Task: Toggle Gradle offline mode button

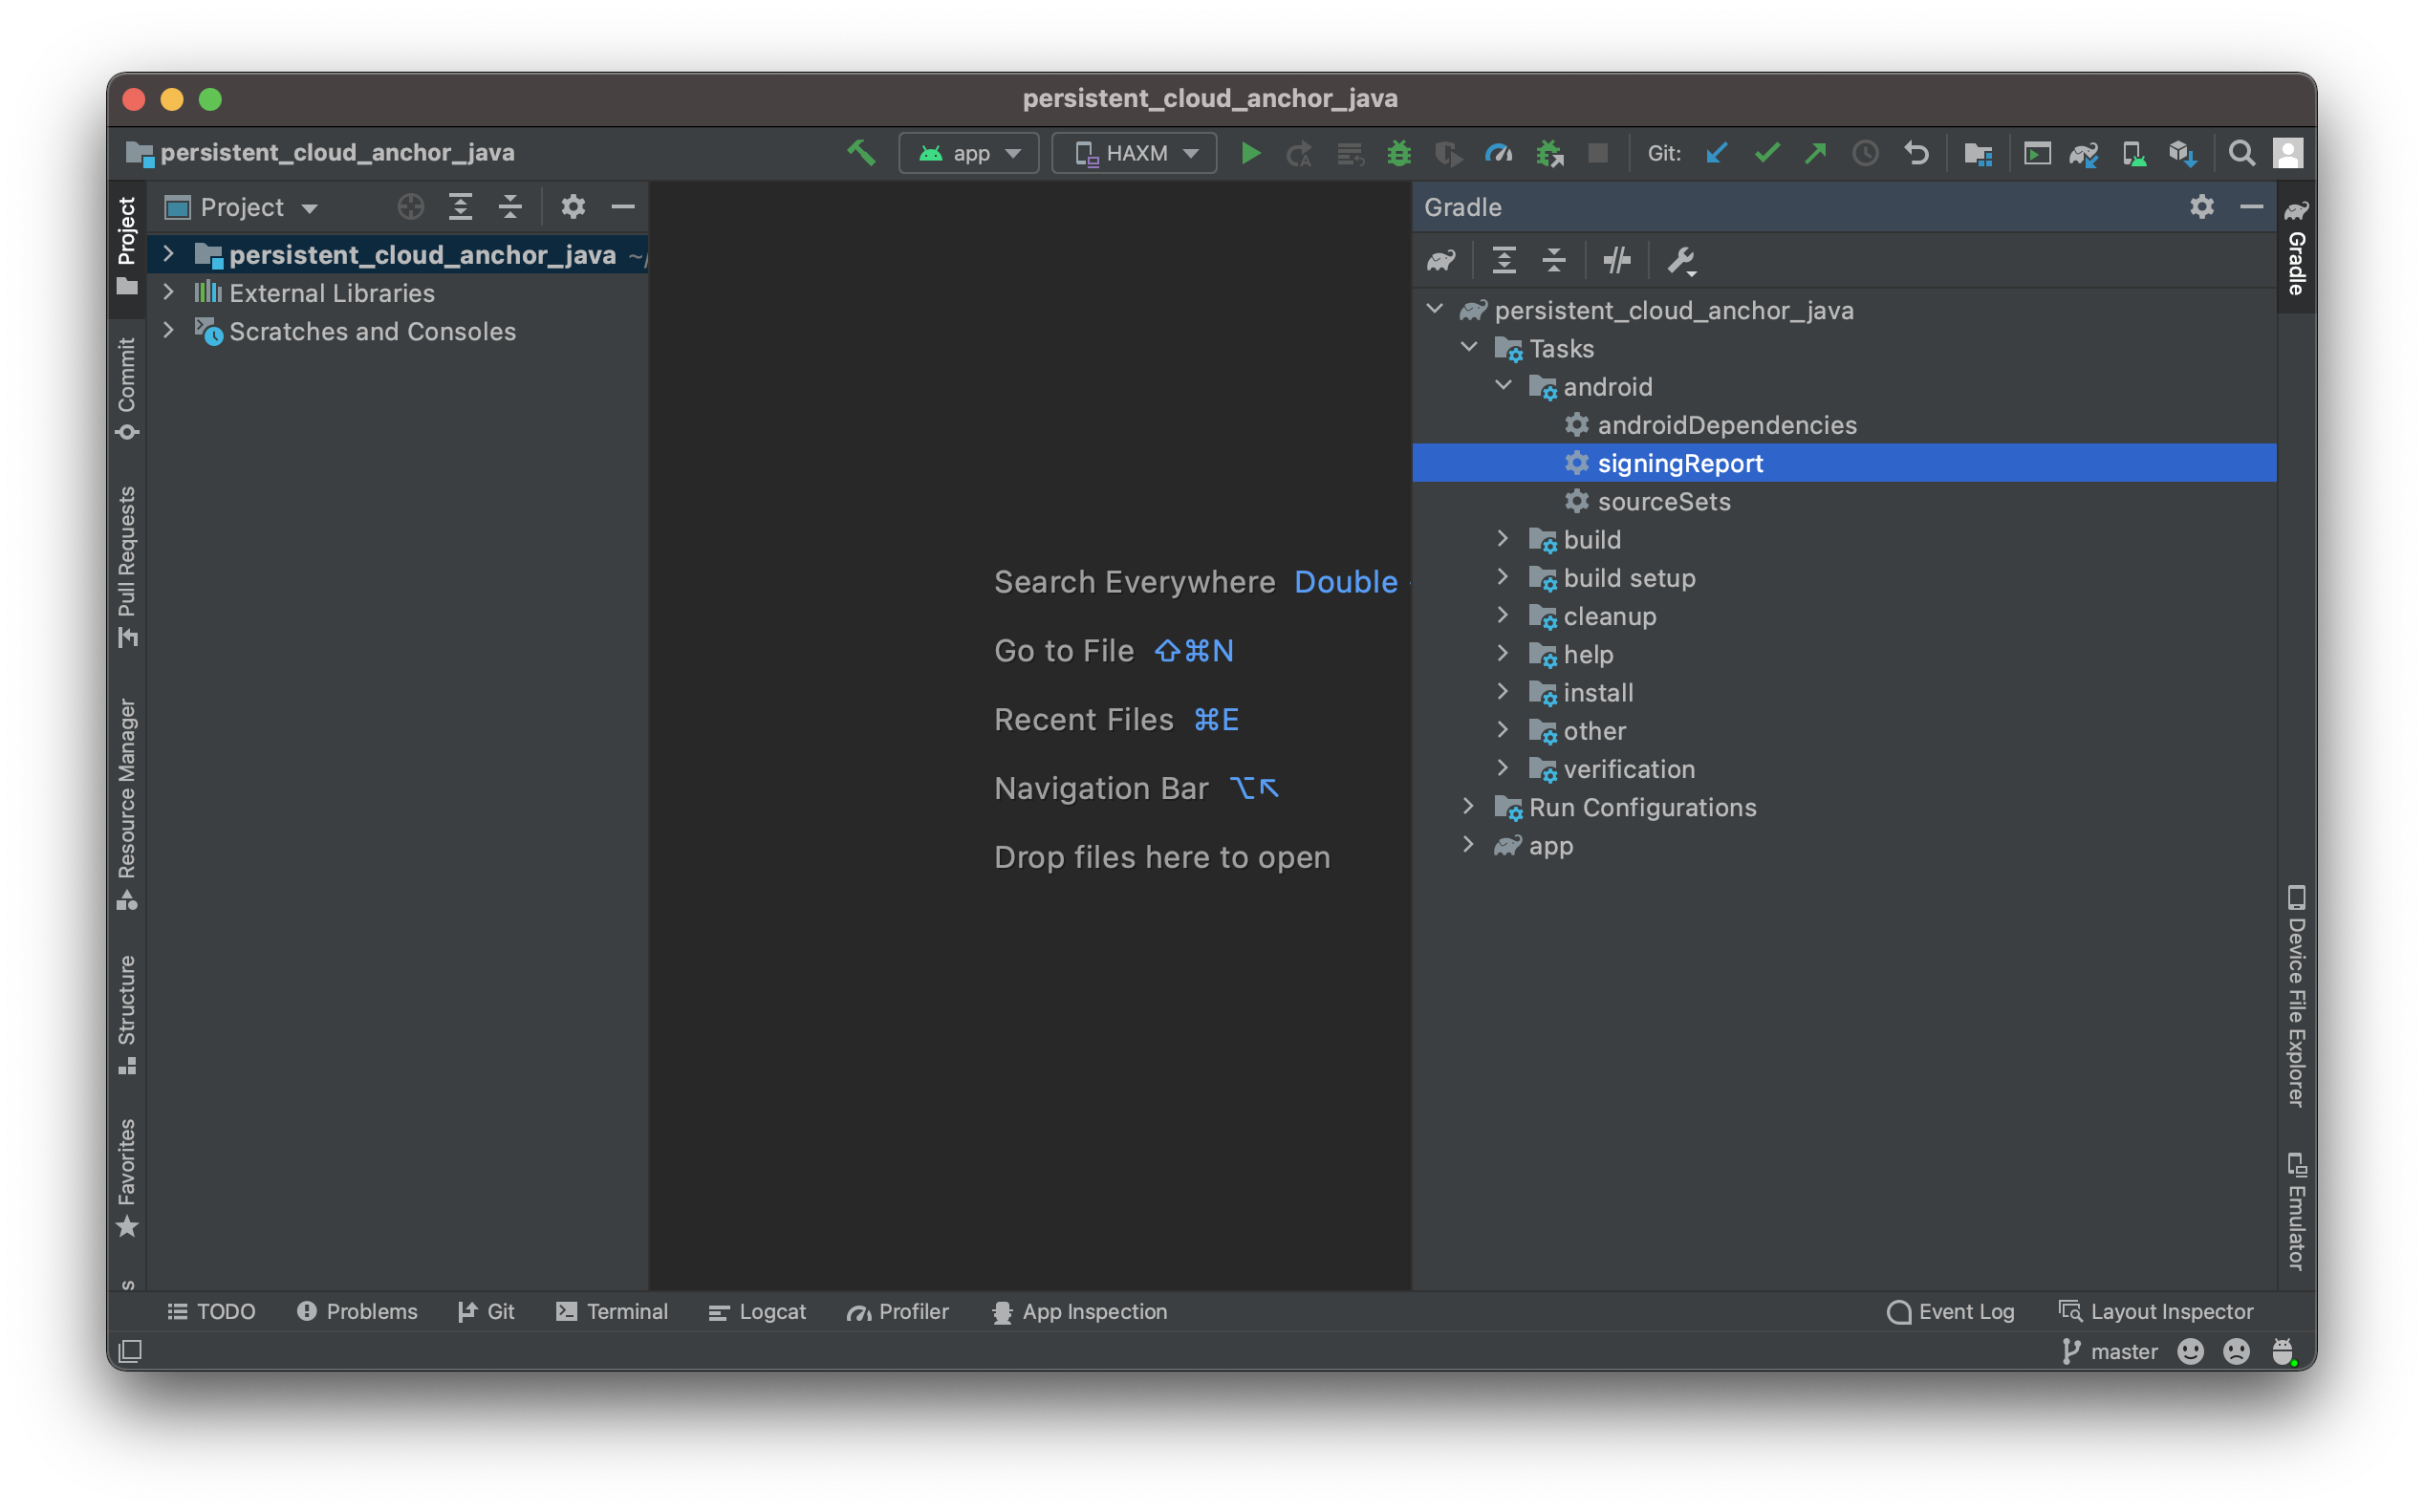Action: pyautogui.click(x=1616, y=261)
